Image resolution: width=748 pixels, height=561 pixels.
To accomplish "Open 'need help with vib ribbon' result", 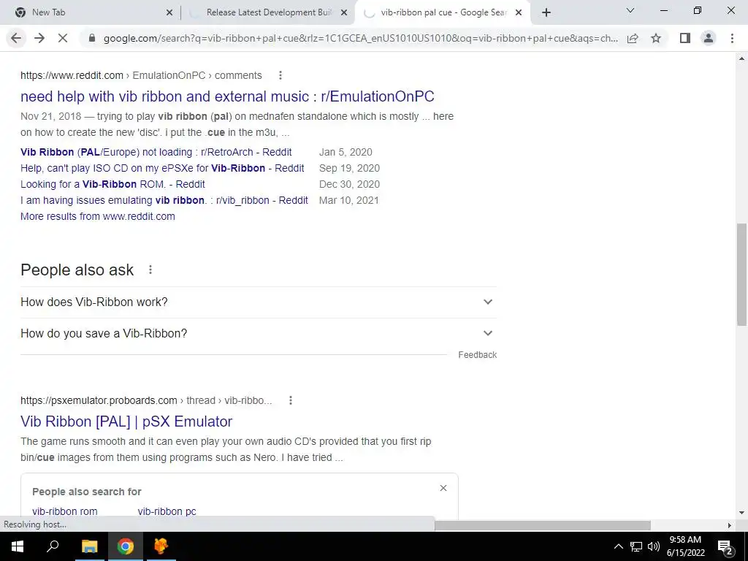I will (227, 96).
